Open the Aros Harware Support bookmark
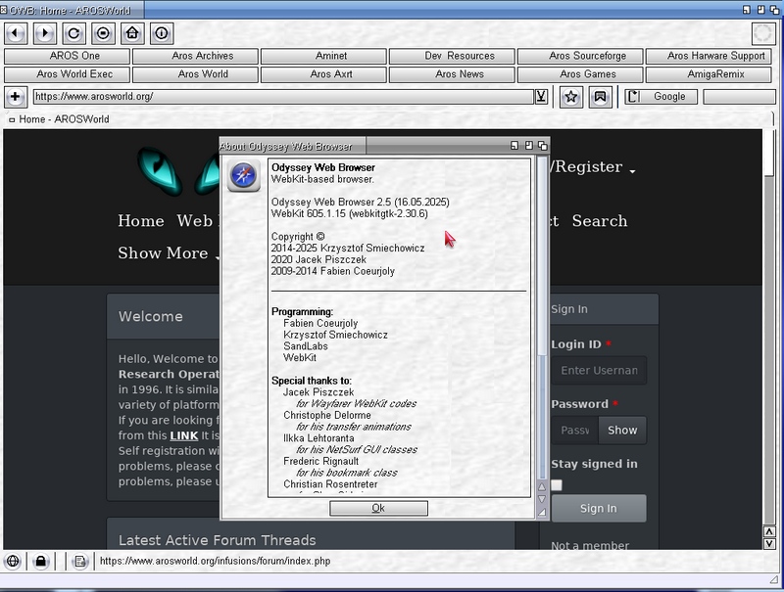This screenshot has height=592, width=784. 709,56
